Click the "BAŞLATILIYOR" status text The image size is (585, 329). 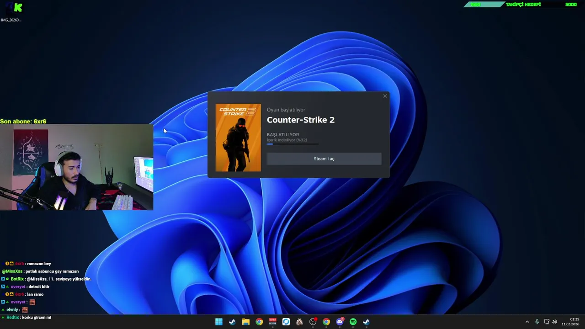283,135
